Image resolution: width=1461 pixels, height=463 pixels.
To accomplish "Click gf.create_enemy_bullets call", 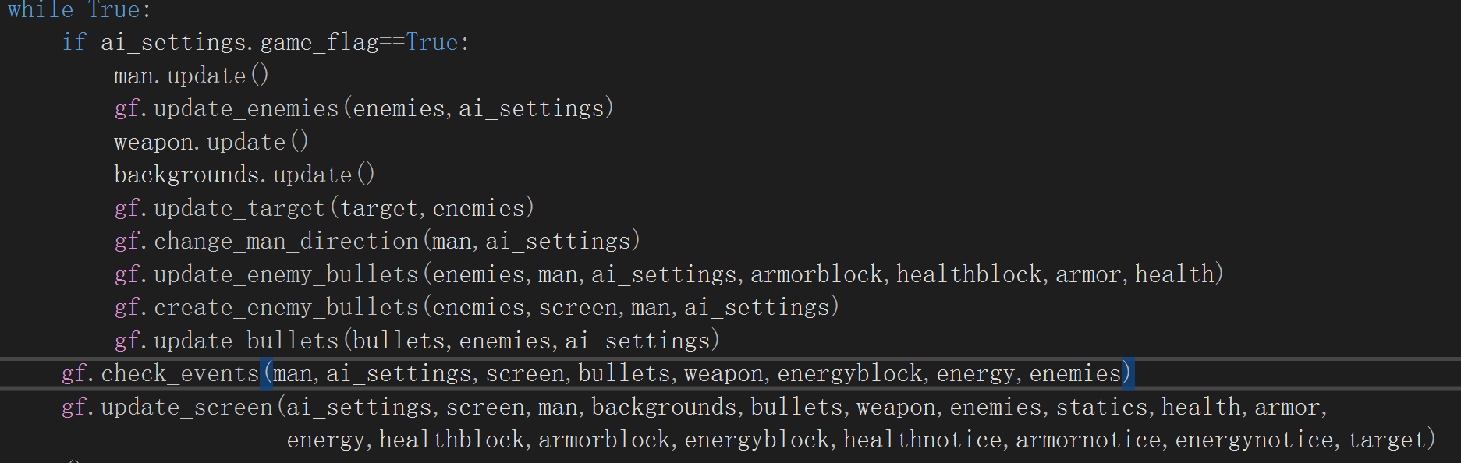I will click(477, 307).
